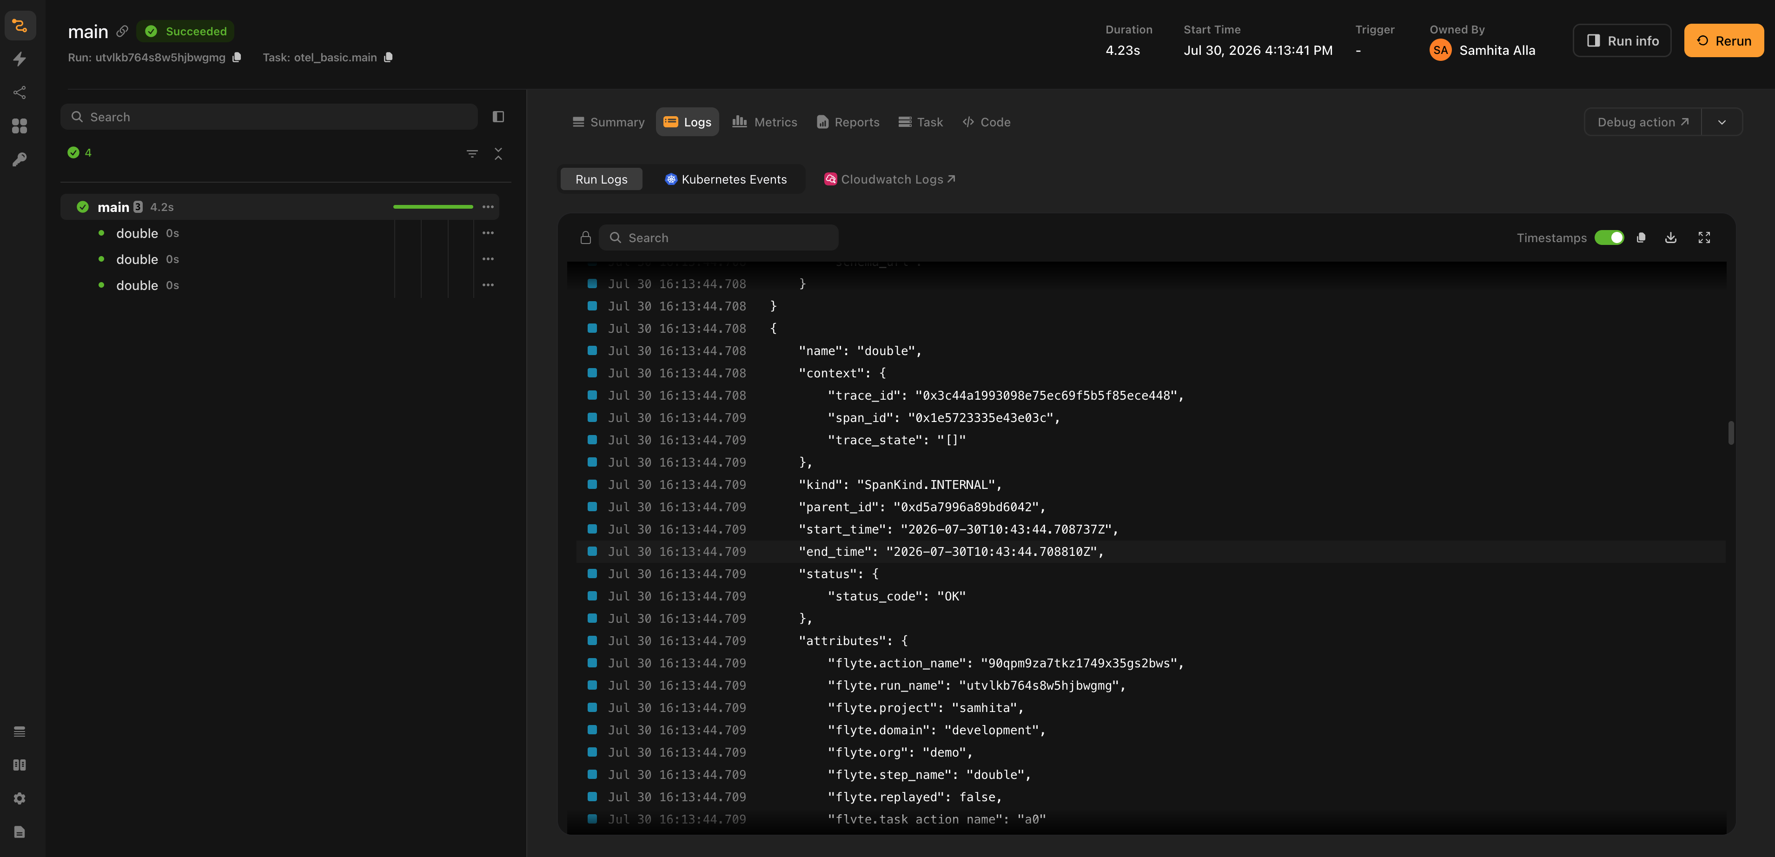Open the book docs sidebar icon
This screenshot has width=1775, height=857.
pyautogui.click(x=20, y=765)
